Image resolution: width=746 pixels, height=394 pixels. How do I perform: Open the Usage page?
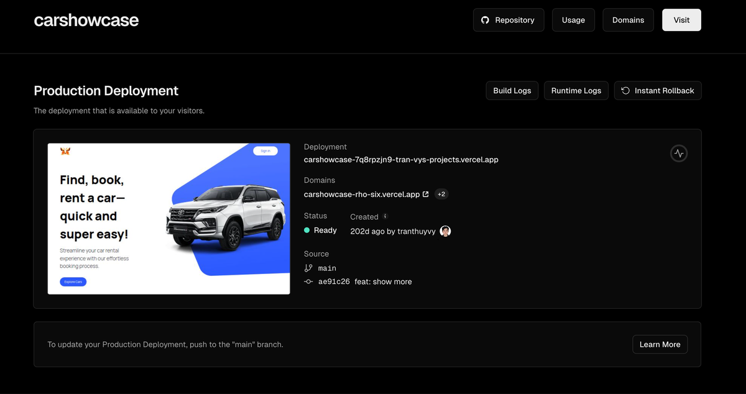pos(573,20)
